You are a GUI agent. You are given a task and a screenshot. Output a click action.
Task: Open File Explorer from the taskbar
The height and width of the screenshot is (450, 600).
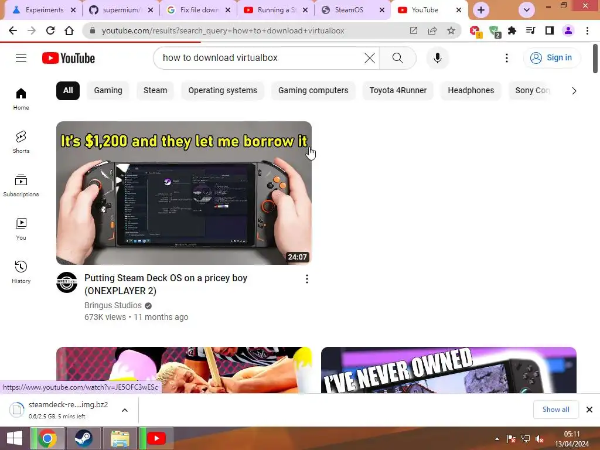[120, 438]
